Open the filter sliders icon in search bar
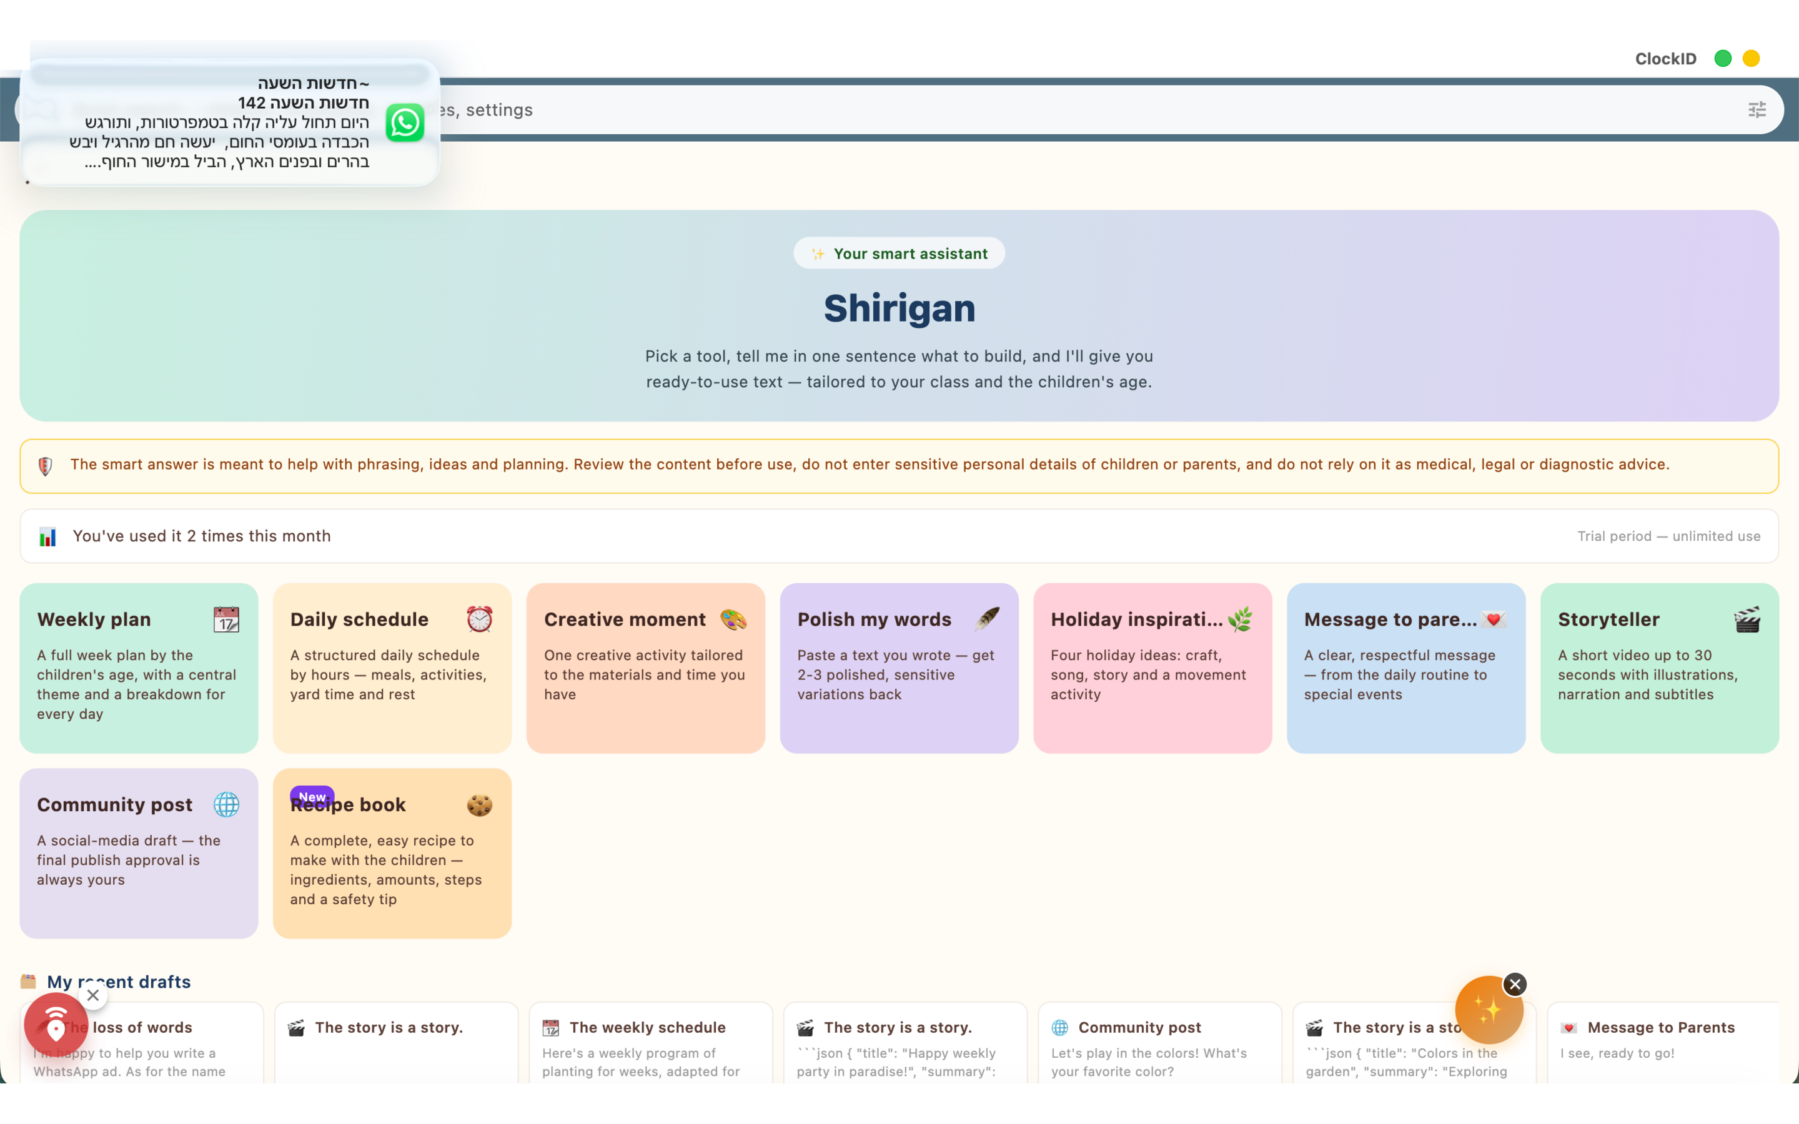 [x=1757, y=110]
